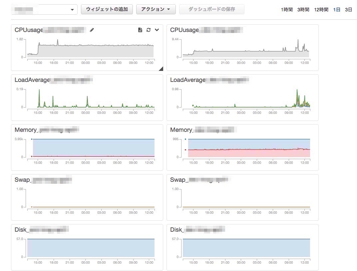Click the red series dot in the right Memory graph
This screenshot has width=357, height=271.
click(x=185, y=150)
